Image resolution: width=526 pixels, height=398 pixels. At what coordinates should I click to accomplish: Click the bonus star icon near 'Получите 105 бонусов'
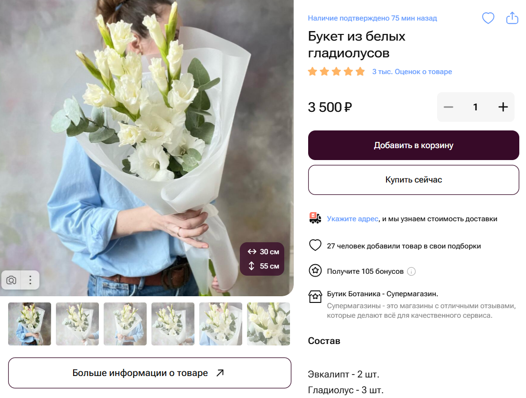tap(315, 271)
